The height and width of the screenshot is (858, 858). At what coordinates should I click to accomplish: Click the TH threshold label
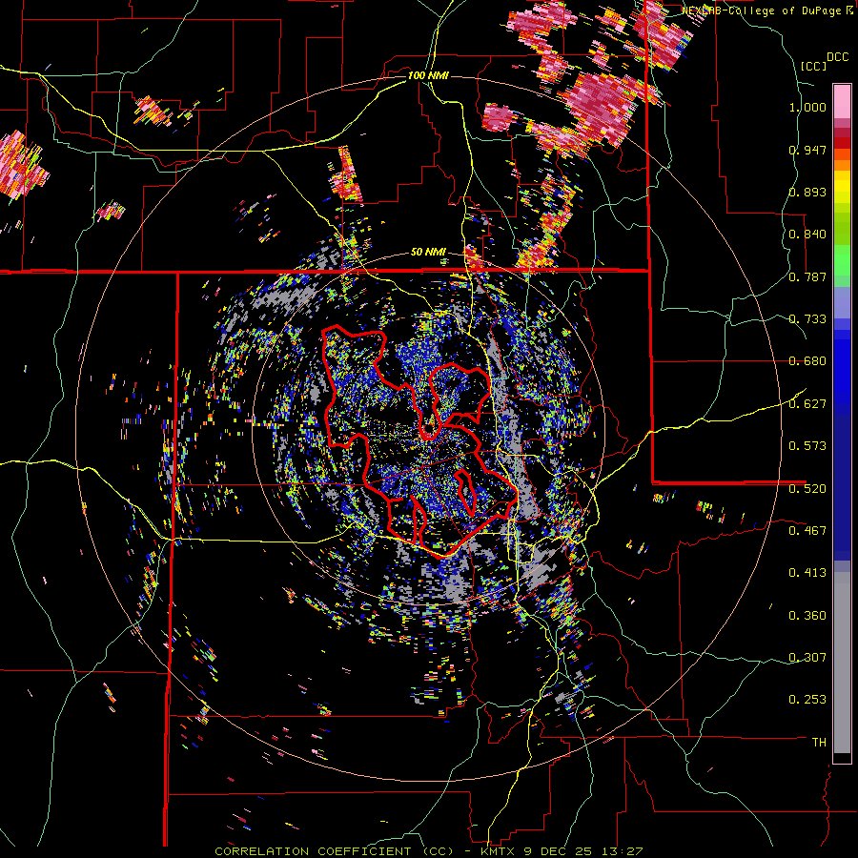tap(819, 742)
